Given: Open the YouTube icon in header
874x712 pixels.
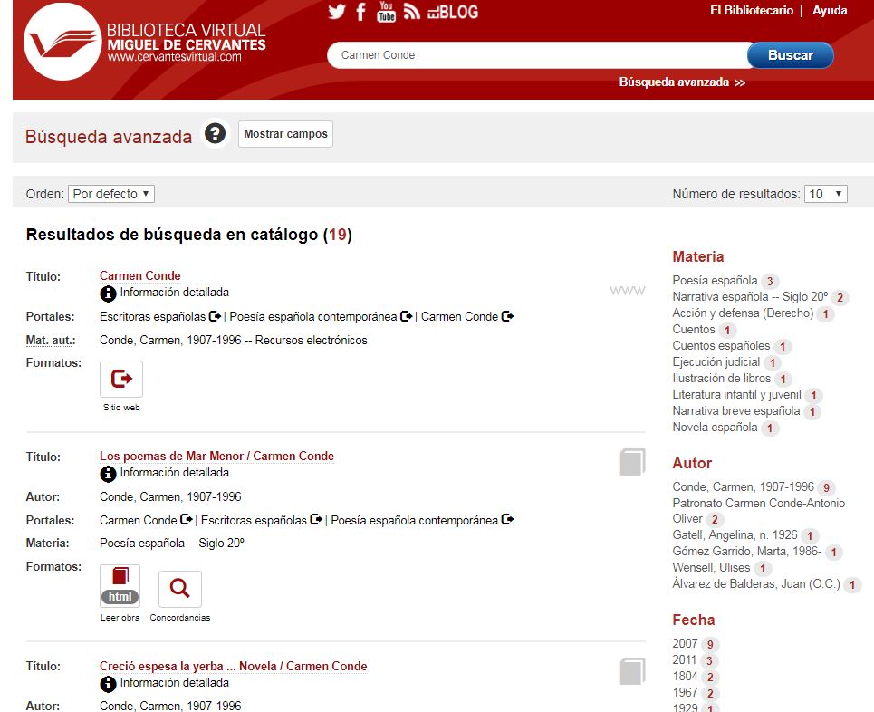Looking at the screenshot, I should pos(387,12).
